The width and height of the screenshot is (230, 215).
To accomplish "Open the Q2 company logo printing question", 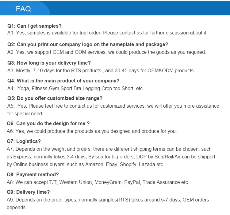I will coord(88,44).
